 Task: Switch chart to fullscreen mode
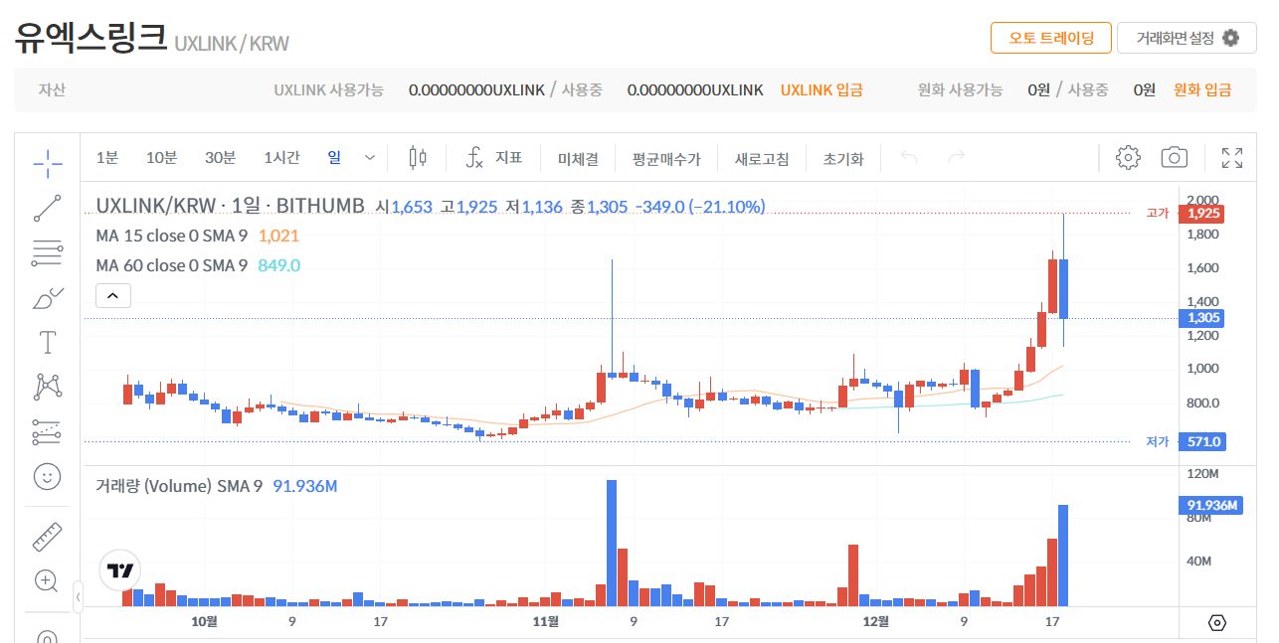(1232, 157)
